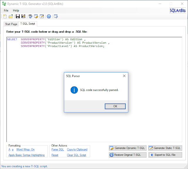Click the window refresh toolbar icon
Screen dimensions: 188x169
click(56, 16)
